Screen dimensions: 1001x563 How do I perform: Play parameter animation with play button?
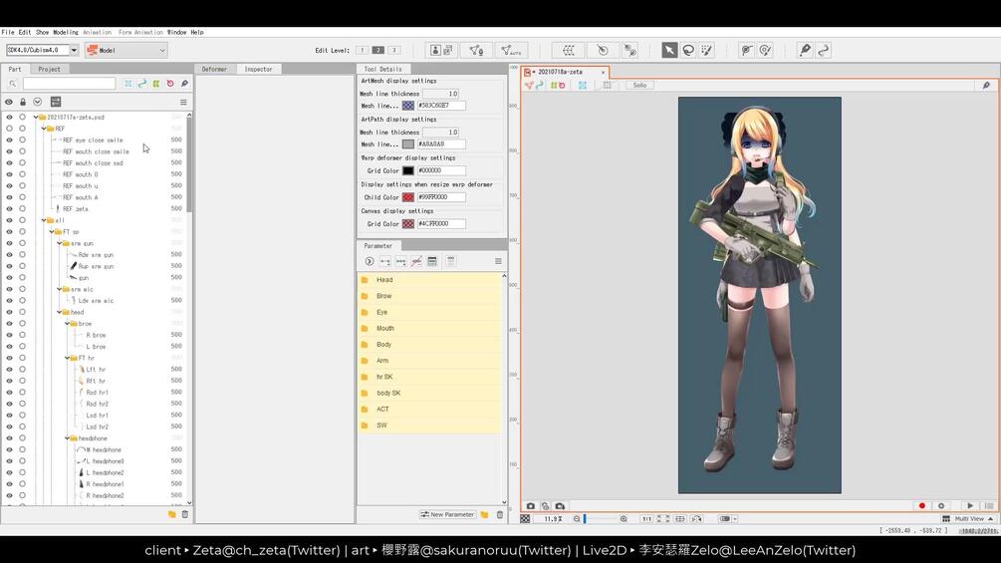[970, 505]
